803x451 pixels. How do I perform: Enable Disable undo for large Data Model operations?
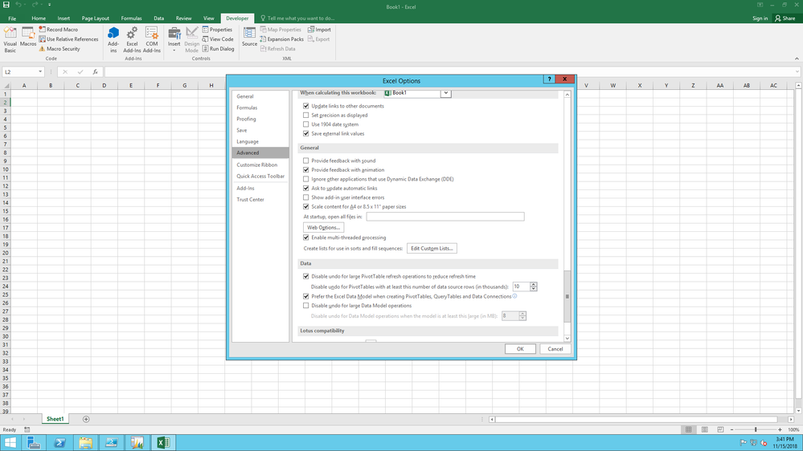[x=306, y=306]
